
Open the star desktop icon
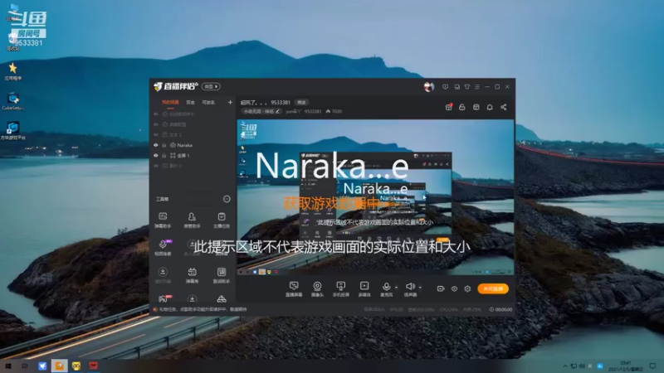coord(13,71)
